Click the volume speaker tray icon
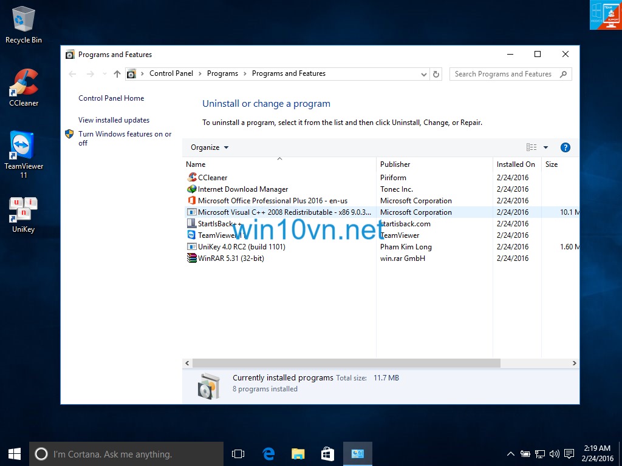The width and height of the screenshot is (622, 466). tap(555, 454)
